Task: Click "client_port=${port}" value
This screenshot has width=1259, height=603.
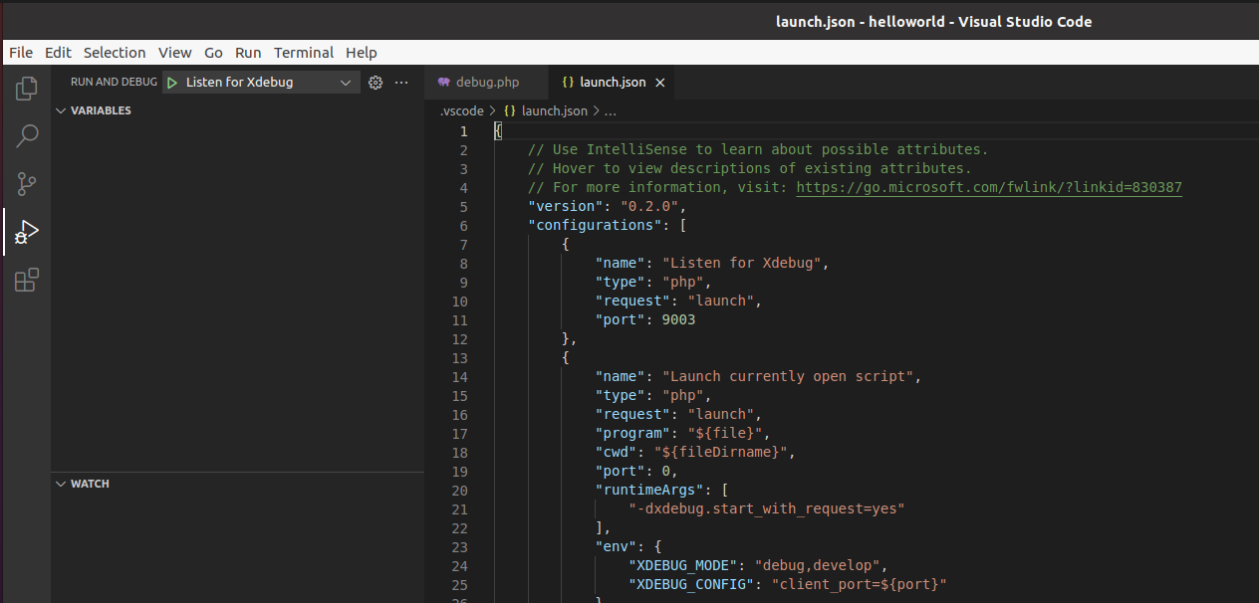Action: pos(859,584)
